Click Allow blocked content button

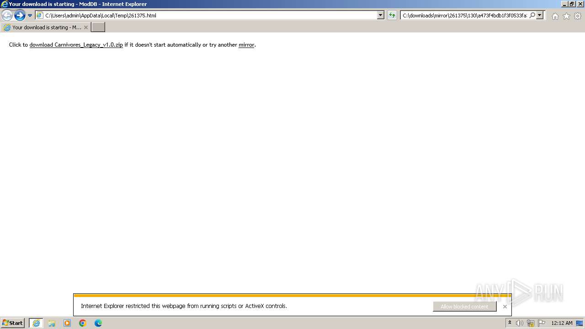click(464, 307)
